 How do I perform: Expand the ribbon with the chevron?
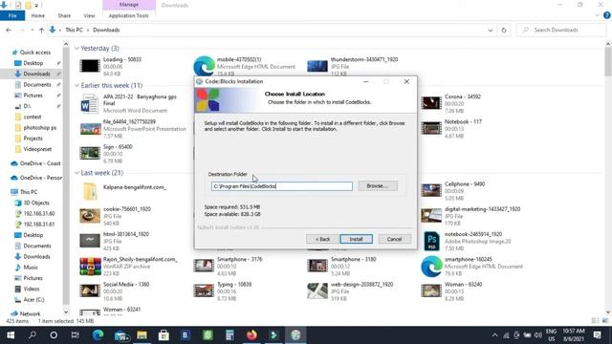tap(597, 15)
